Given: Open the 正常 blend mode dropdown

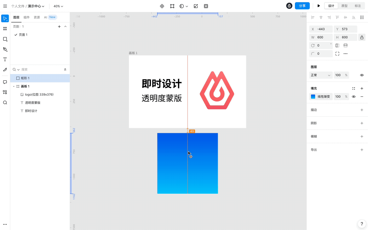Looking at the screenshot, I should tap(321, 75).
